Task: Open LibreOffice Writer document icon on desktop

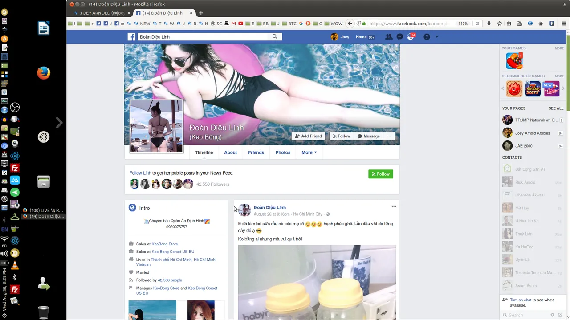Action: [43, 28]
